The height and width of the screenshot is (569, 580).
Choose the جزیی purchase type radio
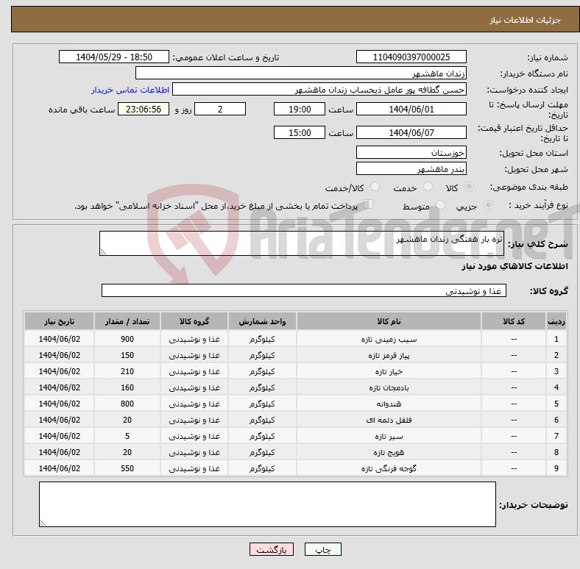488,205
